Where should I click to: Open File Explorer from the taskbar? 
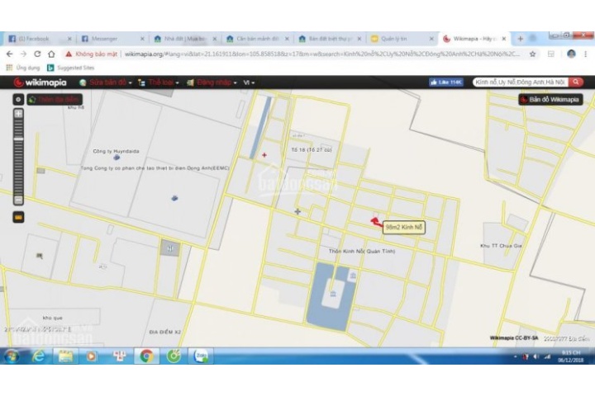coord(65,356)
